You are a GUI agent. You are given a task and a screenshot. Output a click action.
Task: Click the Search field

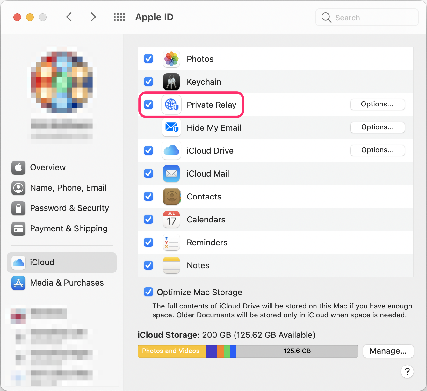point(367,18)
